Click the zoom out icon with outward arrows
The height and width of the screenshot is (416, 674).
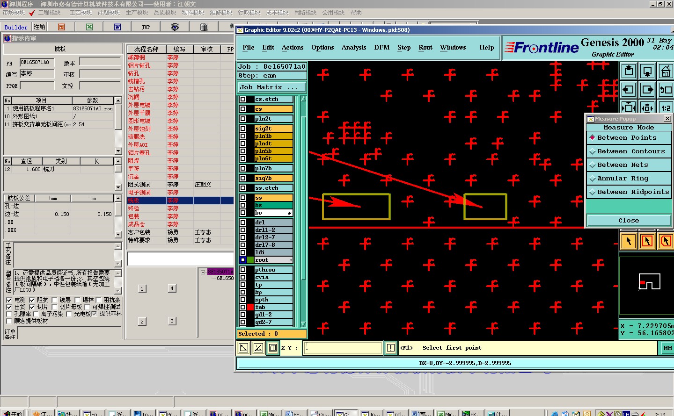tap(647, 107)
